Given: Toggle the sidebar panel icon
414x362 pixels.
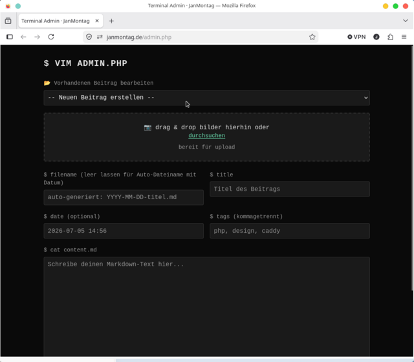Looking at the screenshot, I should pyautogui.click(x=10, y=37).
